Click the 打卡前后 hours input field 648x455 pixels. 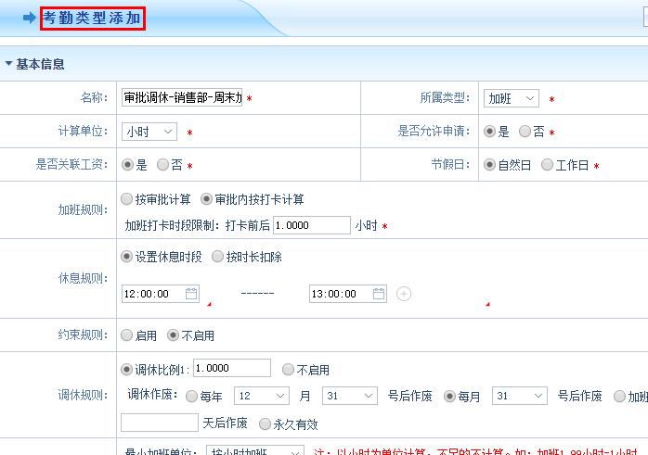[x=311, y=225]
